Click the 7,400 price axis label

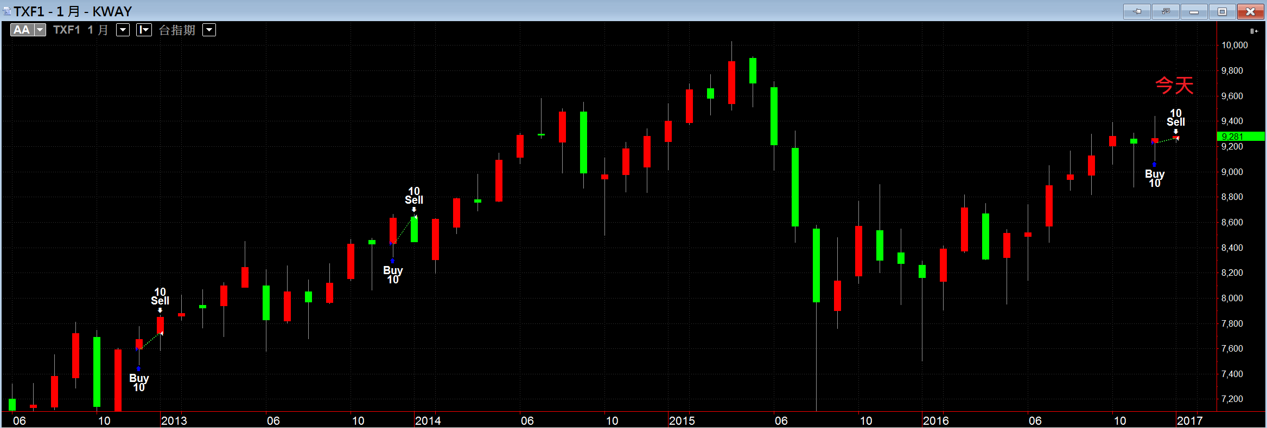pyautogui.click(x=1232, y=374)
